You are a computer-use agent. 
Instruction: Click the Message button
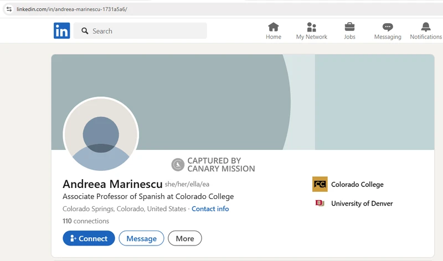(x=141, y=238)
